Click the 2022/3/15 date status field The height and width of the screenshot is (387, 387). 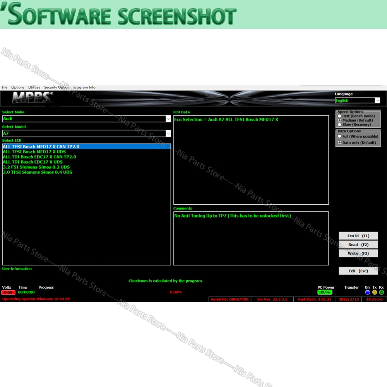coord(349,300)
